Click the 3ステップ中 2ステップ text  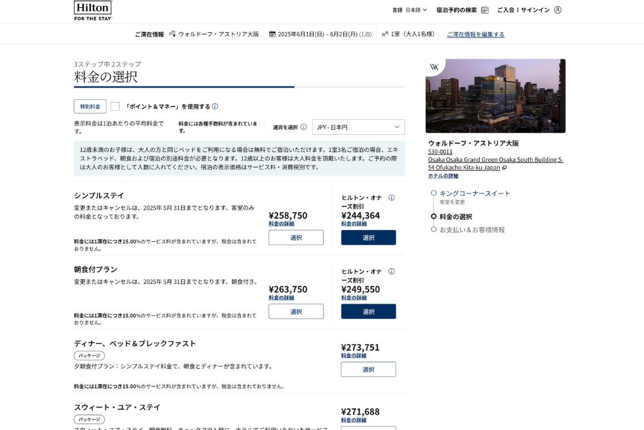click(x=108, y=64)
